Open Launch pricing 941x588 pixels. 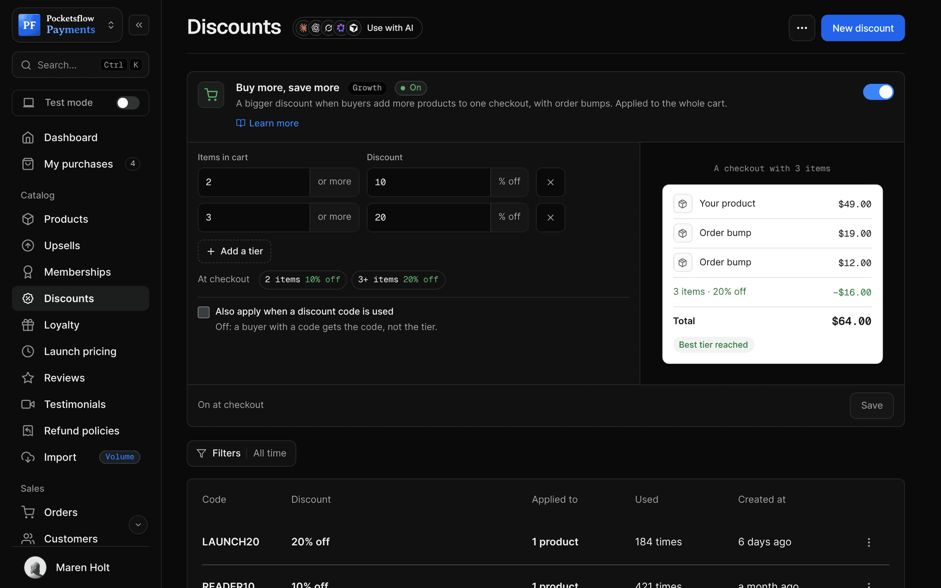pyautogui.click(x=80, y=351)
